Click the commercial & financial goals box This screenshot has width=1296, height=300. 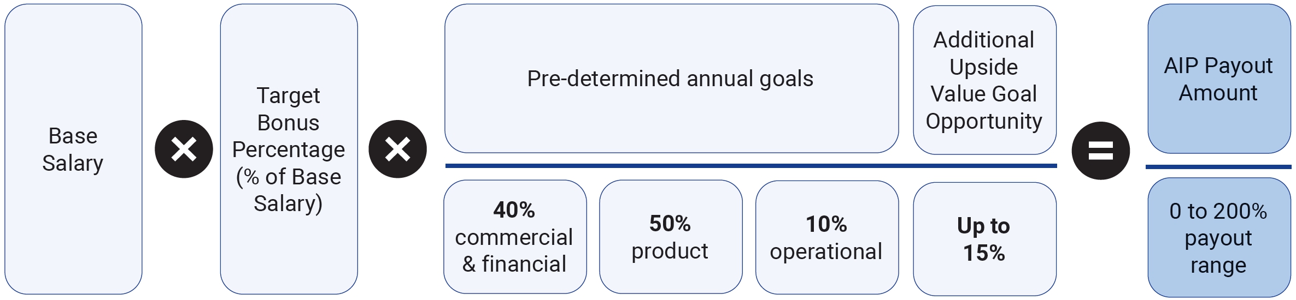514,237
